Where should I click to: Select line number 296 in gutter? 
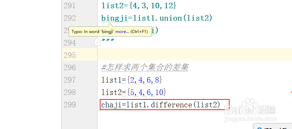pos(70,67)
